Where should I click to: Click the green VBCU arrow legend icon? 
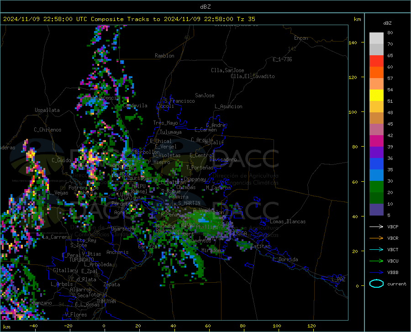pos(376,261)
